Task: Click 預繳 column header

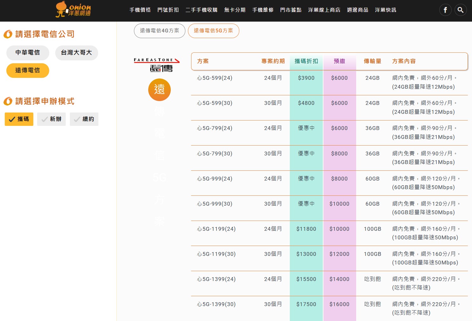Action: [x=339, y=61]
